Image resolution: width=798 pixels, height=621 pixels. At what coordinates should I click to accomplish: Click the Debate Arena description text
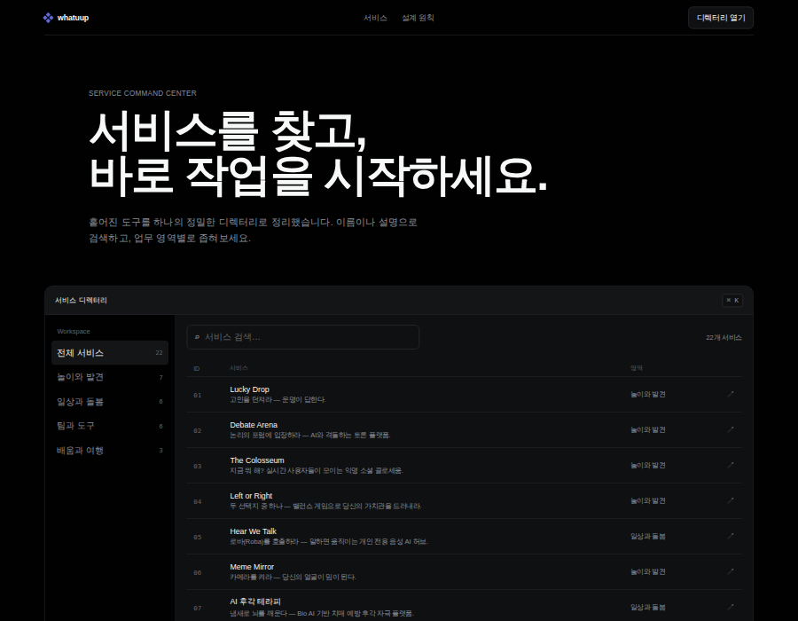(x=310, y=436)
